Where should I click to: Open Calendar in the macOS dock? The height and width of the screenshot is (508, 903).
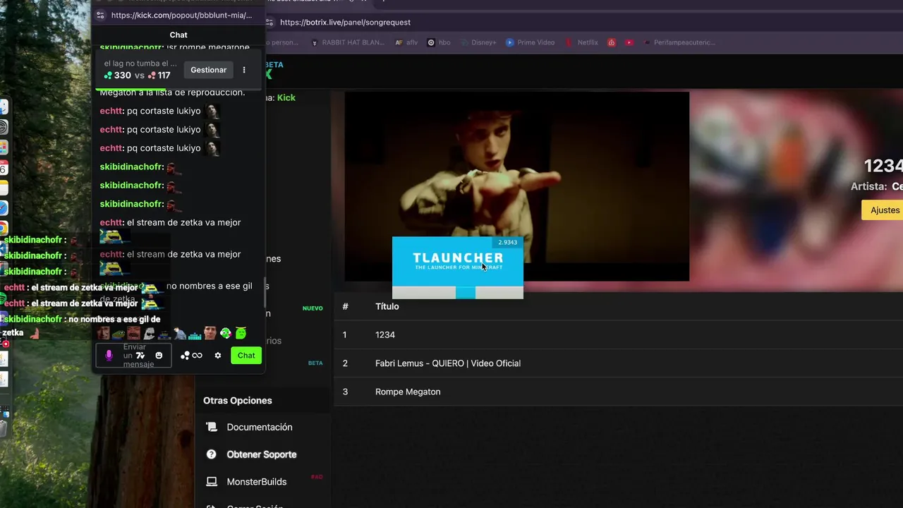coord(3,168)
